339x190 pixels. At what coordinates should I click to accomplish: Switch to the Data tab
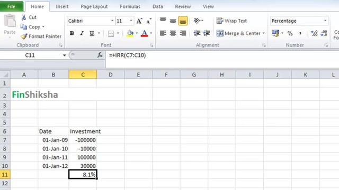click(x=158, y=7)
